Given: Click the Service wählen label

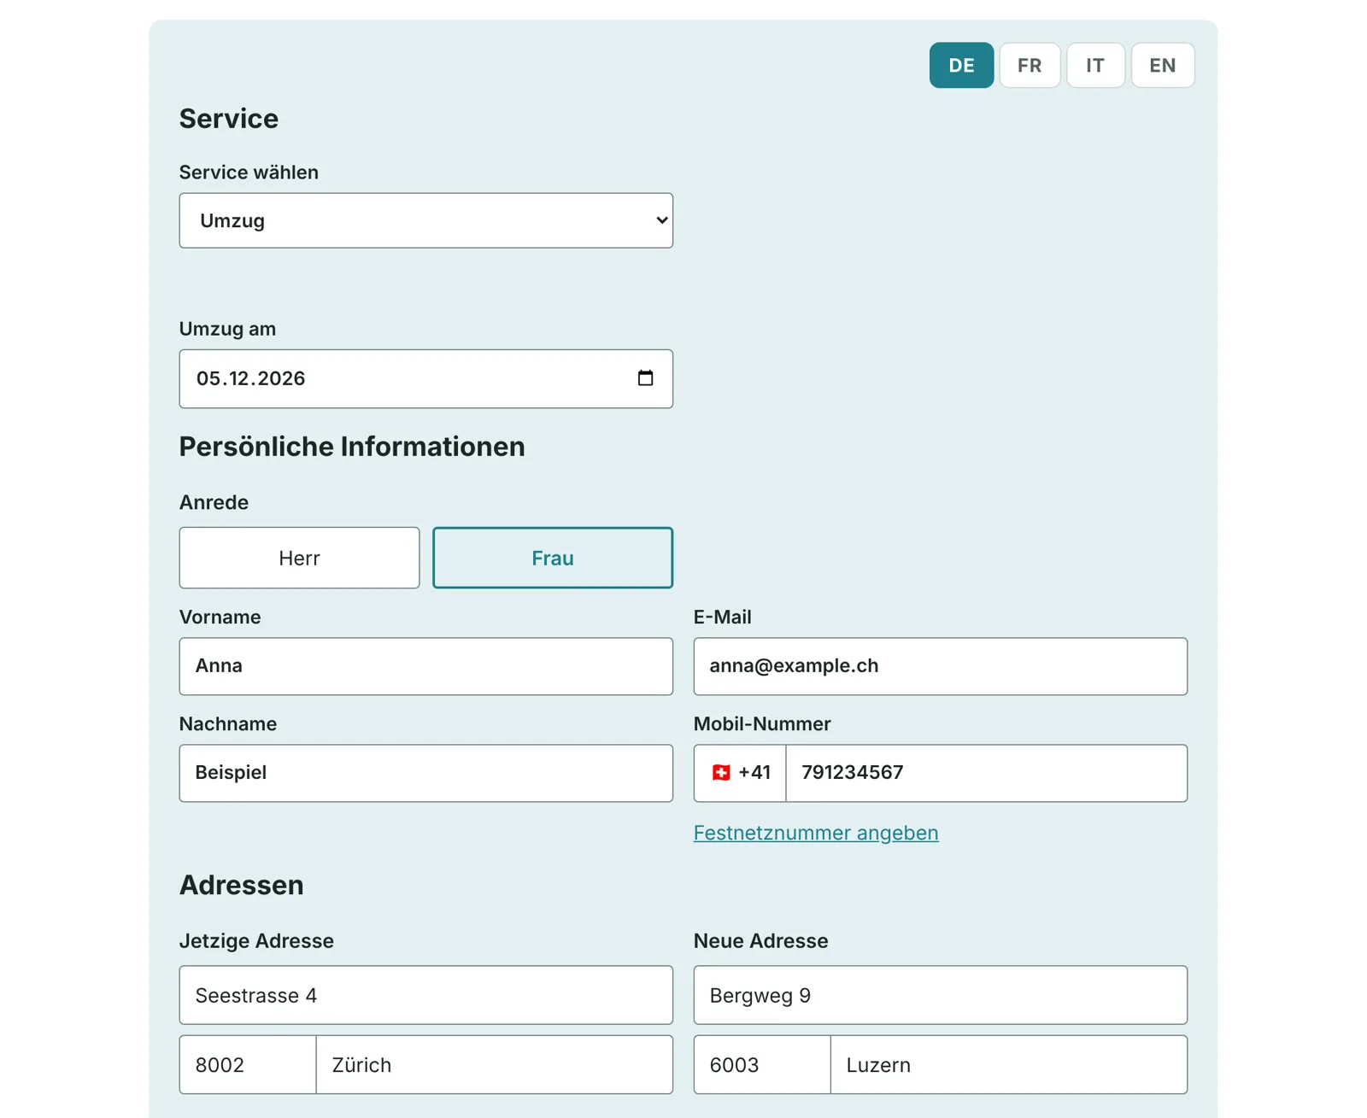Looking at the screenshot, I should tap(249, 173).
